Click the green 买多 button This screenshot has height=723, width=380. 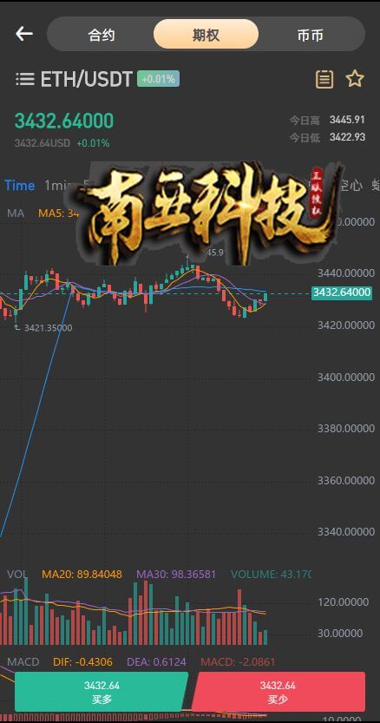point(102,692)
